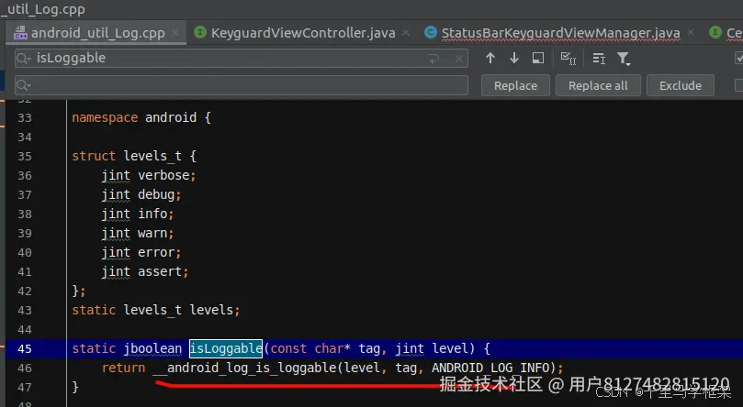Click line number 46 in the gutter
This screenshot has width=743, height=407.
point(25,368)
